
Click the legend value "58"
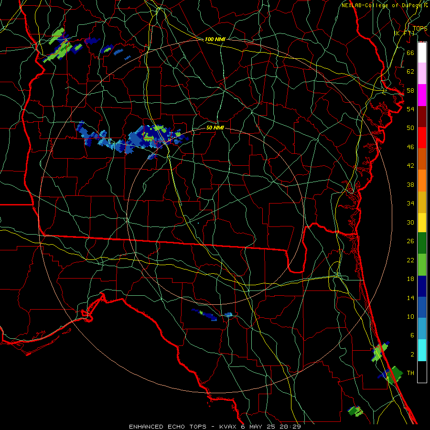[x=410, y=90]
